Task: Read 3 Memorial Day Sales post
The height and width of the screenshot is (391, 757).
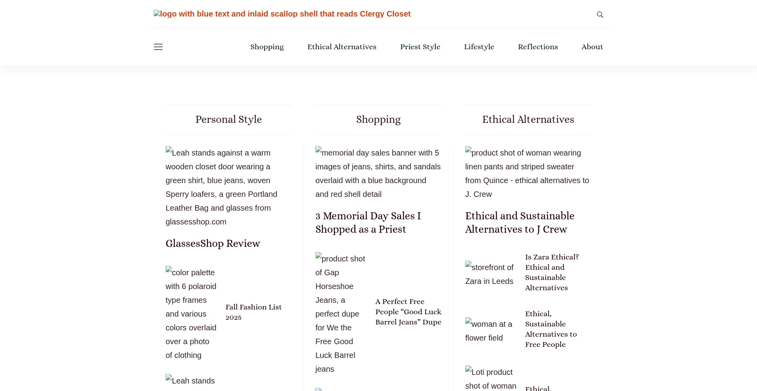Action: (368, 222)
